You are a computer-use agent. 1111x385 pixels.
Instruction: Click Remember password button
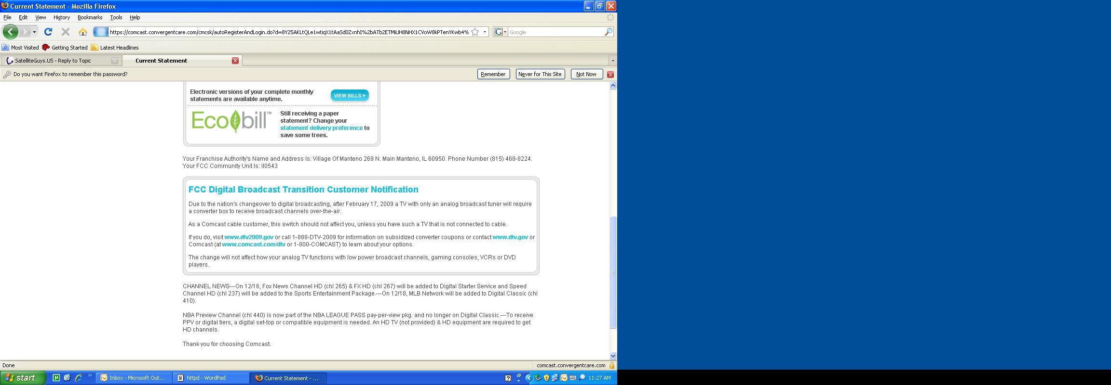point(493,74)
